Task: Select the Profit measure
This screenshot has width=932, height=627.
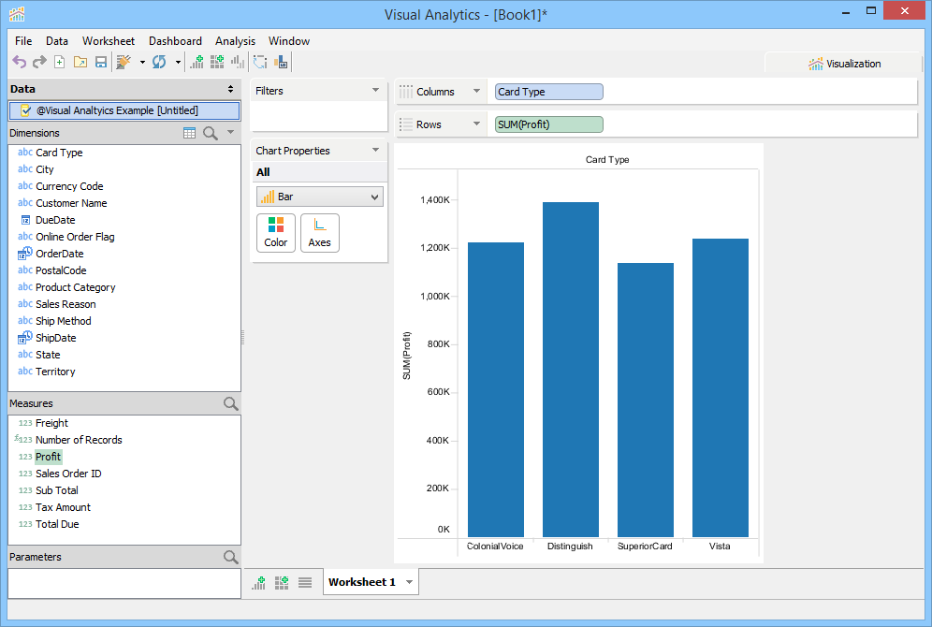Action: (x=48, y=457)
